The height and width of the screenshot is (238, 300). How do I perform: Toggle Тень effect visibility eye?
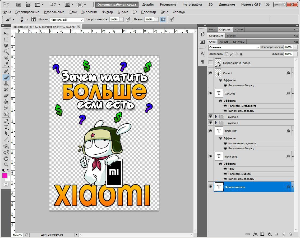tap(225, 169)
